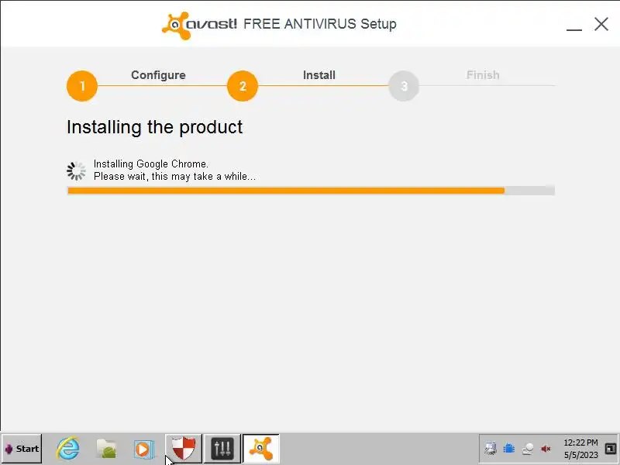The height and width of the screenshot is (465, 620).
Task: Click the show desktop icon beside the clock
Action: [x=610, y=449]
